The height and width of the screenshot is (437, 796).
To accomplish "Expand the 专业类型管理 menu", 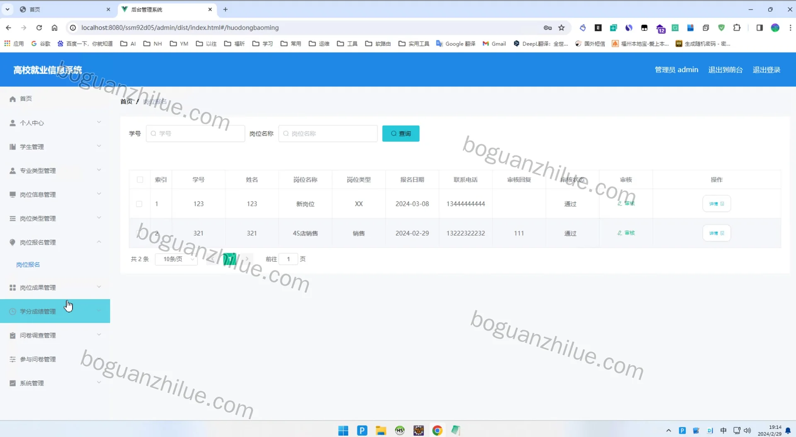I will 55,170.
